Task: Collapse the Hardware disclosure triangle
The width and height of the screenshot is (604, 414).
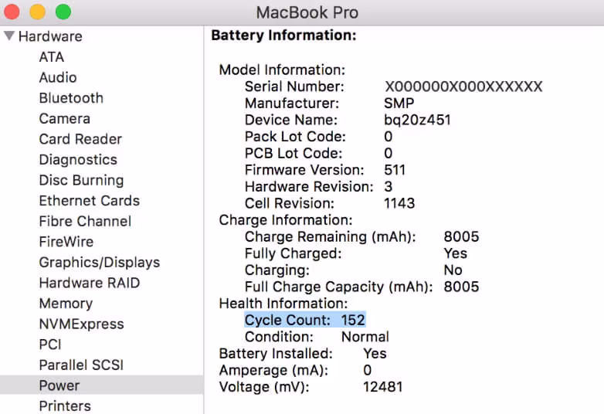Action: click(9, 36)
